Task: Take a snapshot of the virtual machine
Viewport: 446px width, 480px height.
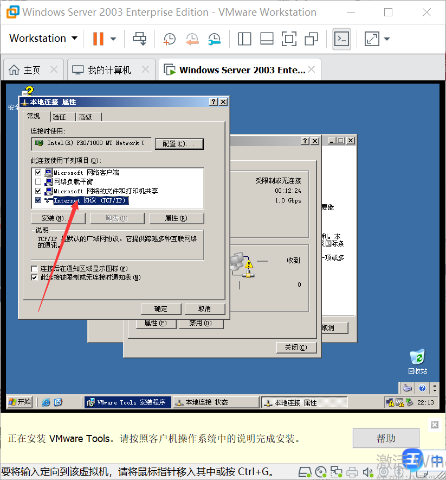Action: coord(169,39)
